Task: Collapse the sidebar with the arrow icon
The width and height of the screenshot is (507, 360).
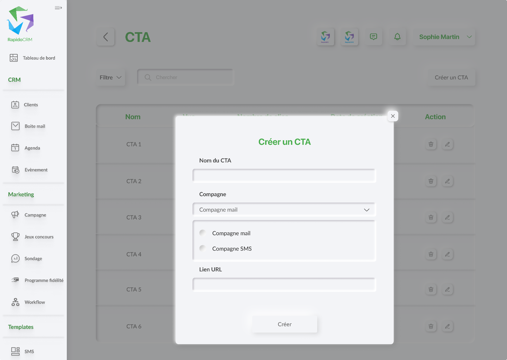Action: pyautogui.click(x=58, y=8)
